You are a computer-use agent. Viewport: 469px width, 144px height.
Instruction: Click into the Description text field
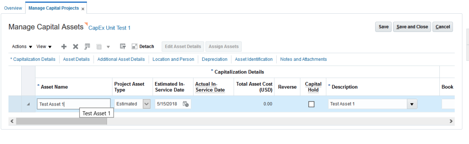coord(368,104)
